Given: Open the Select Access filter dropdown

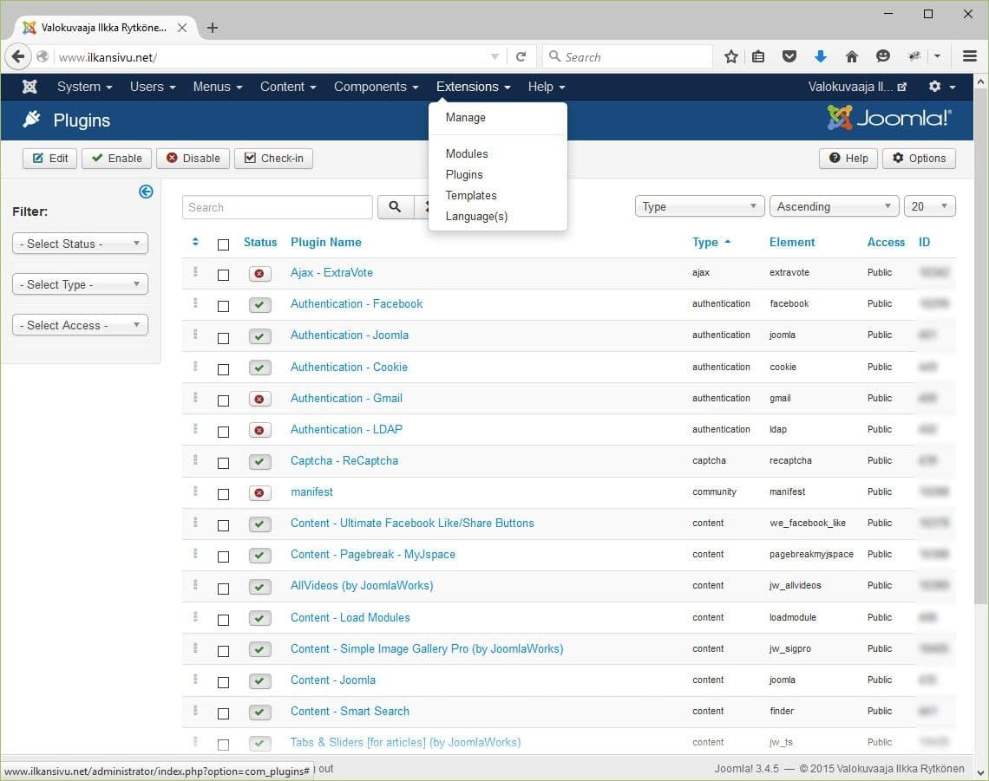Looking at the screenshot, I should 80,325.
